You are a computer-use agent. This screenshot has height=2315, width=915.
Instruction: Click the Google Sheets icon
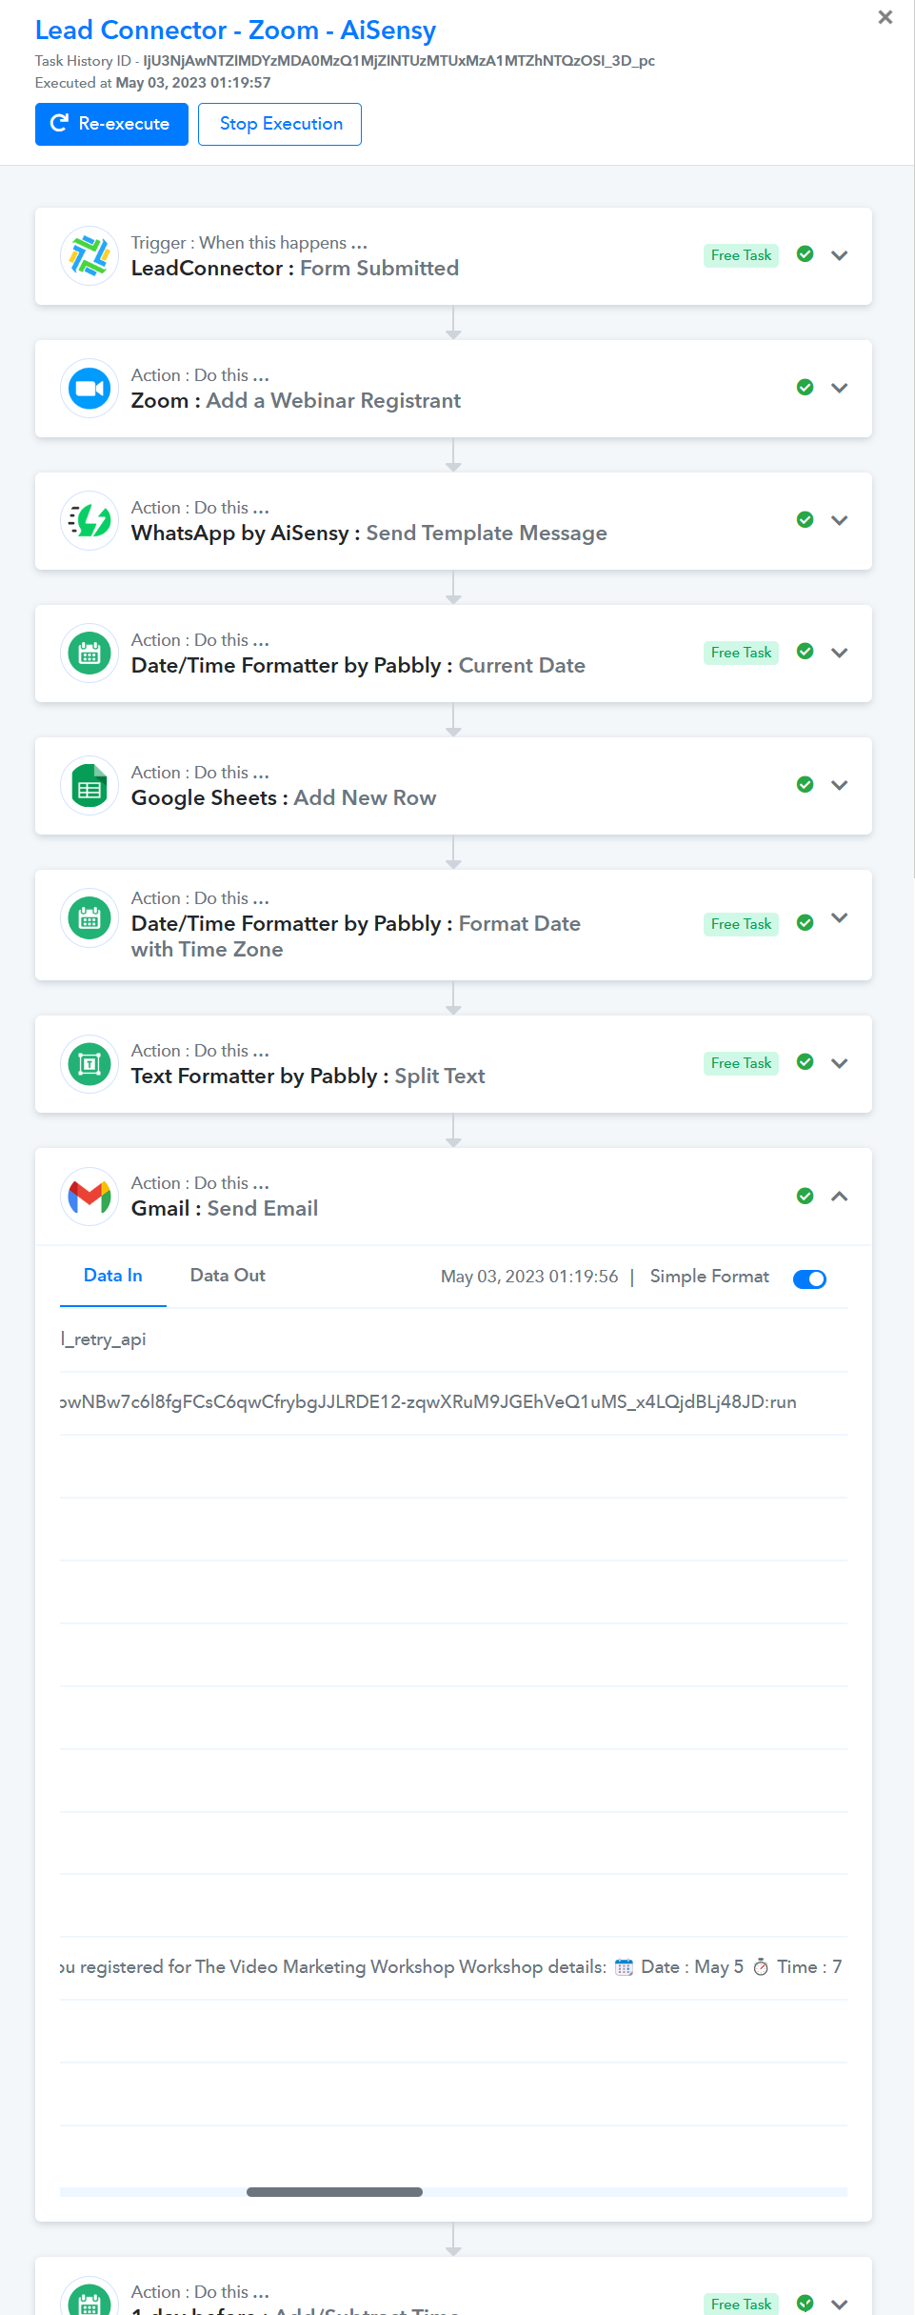90,786
